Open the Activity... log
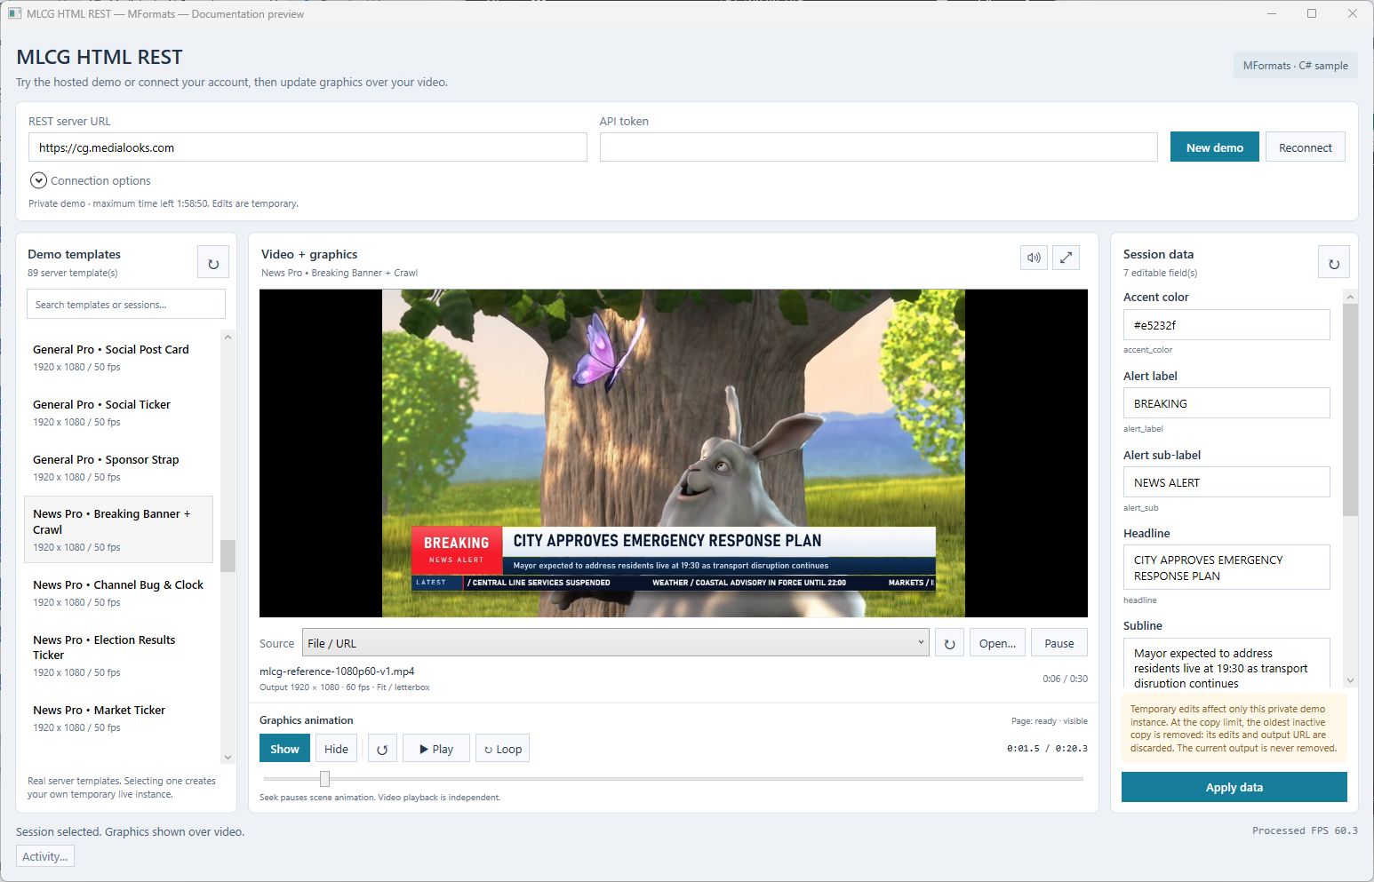 click(x=45, y=856)
